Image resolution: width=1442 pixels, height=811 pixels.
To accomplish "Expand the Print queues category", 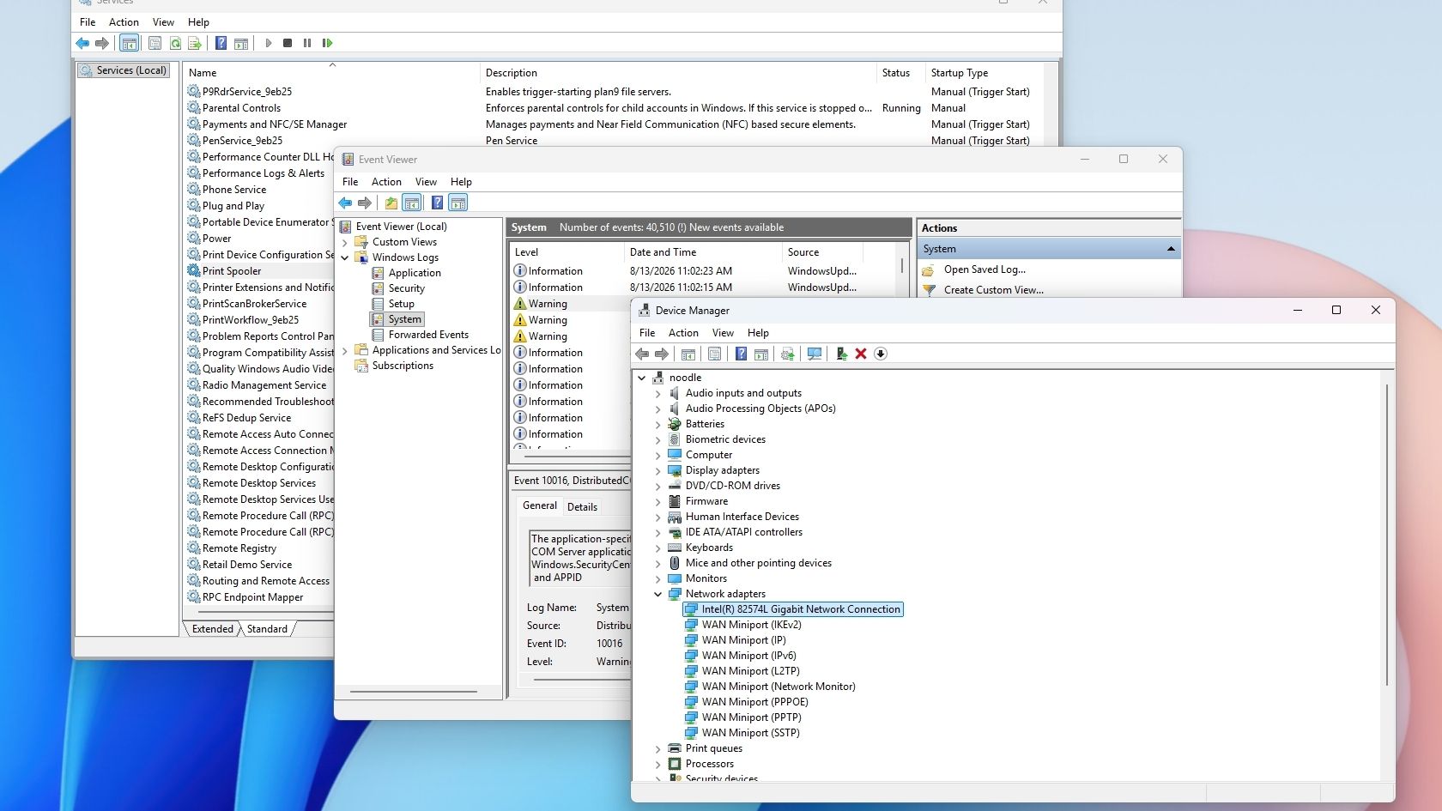I will (x=658, y=748).
